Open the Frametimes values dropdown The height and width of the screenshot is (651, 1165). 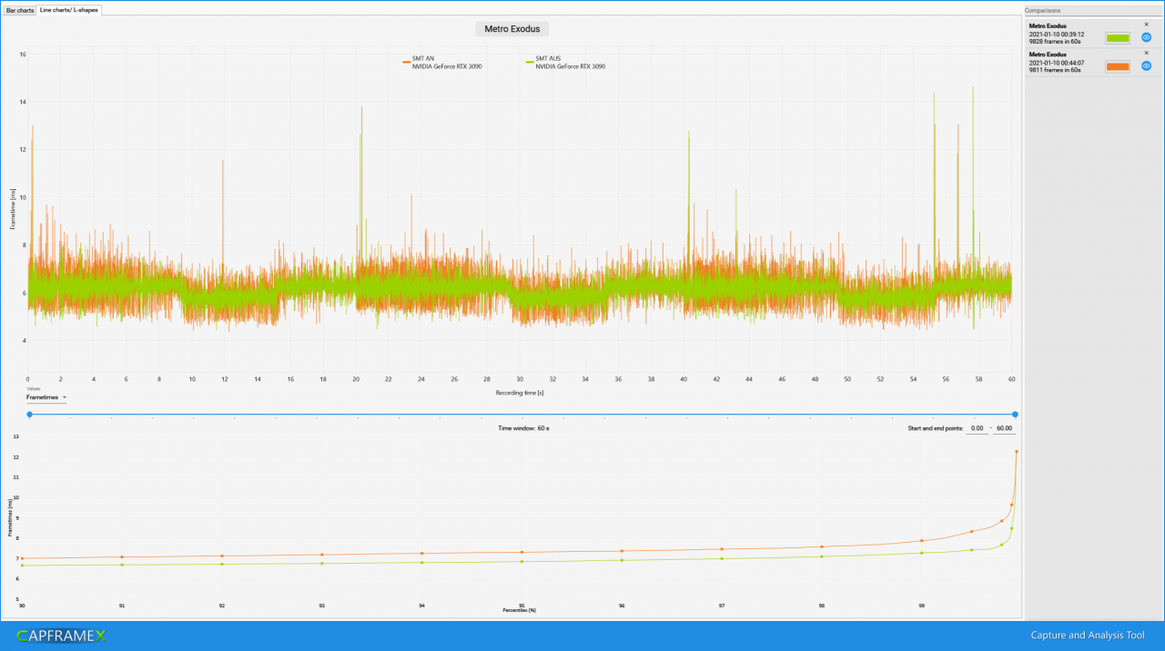(46, 397)
